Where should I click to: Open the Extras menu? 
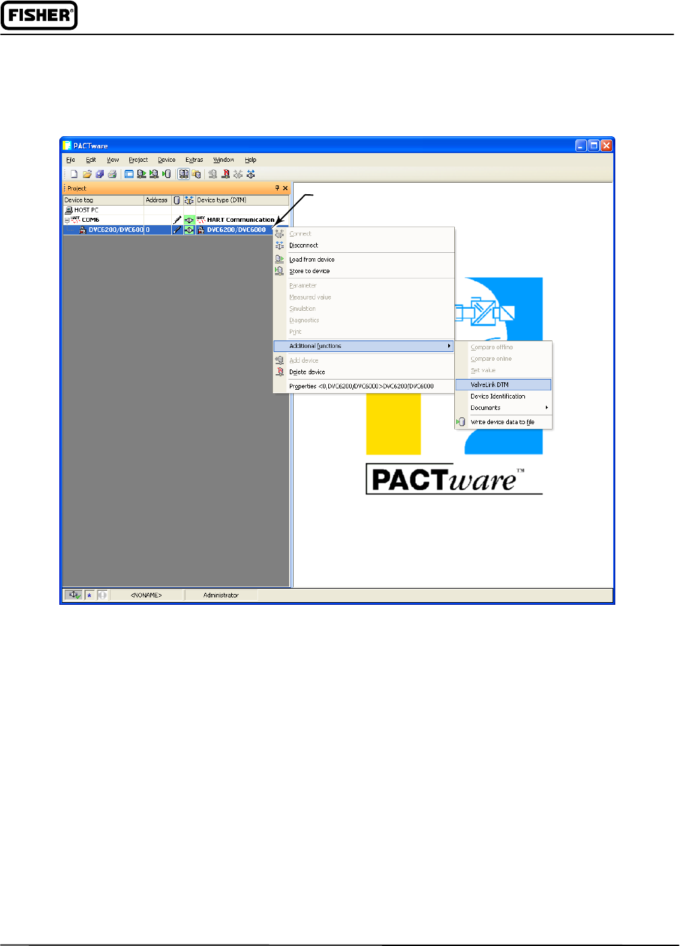pos(194,160)
